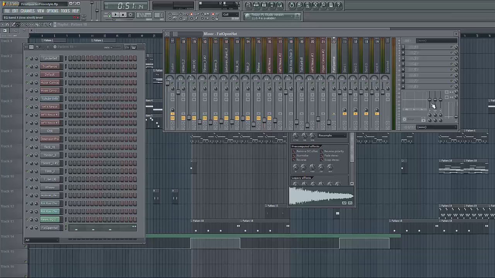Open the playlist view icon in the toolbar
495x278 pixels.
click(x=248, y=5)
